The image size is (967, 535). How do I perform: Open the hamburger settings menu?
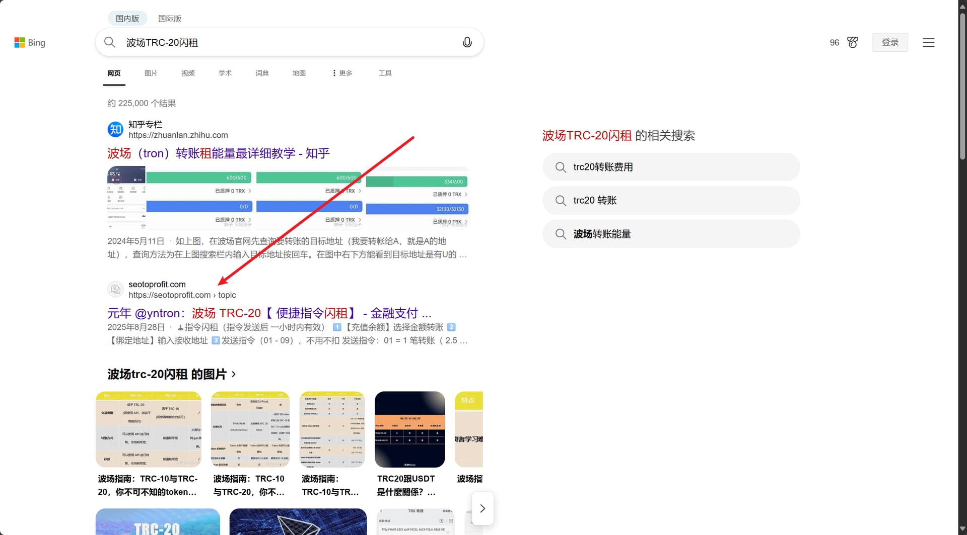coord(928,43)
